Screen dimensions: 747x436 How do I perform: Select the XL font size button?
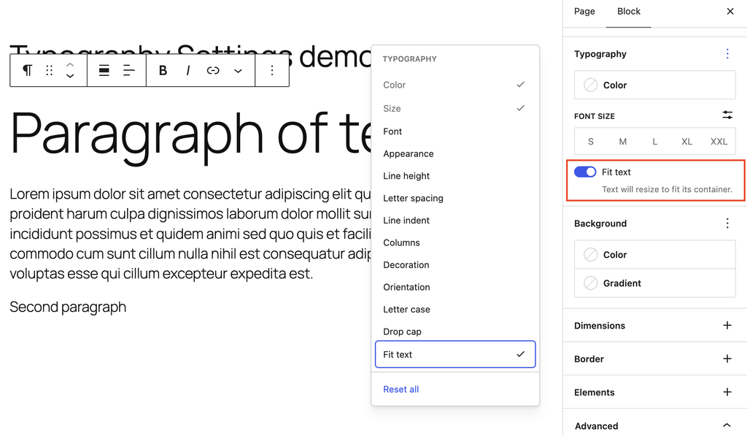pyautogui.click(x=686, y=142)
